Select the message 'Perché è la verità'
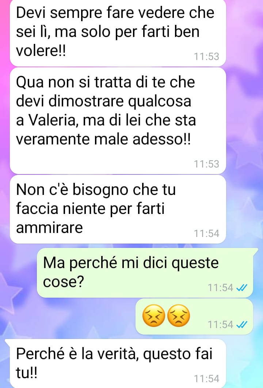The width and height of the screenshot is (263, 388). click(x=115, y=363)
